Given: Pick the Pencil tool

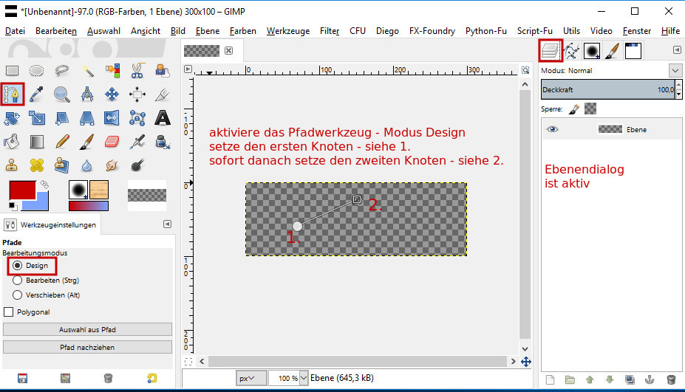Looking at the screenshot, I should point(63,142).
